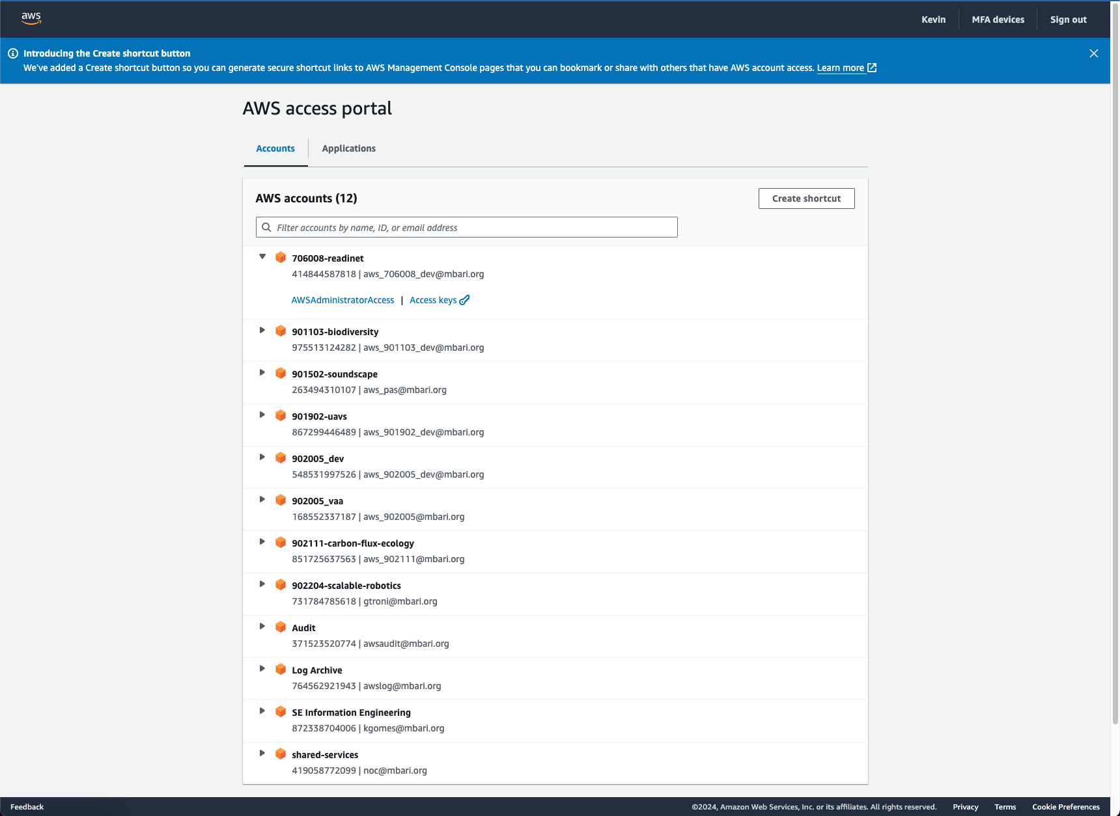The height and width of the screenshot is (816, 1120).
Task: Open the Privacy footer link
Action: click(966, 807)
